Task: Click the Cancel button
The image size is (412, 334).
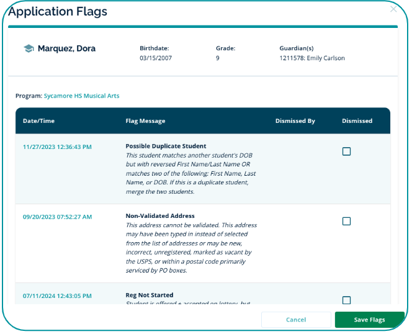Action: click(296, 320)
